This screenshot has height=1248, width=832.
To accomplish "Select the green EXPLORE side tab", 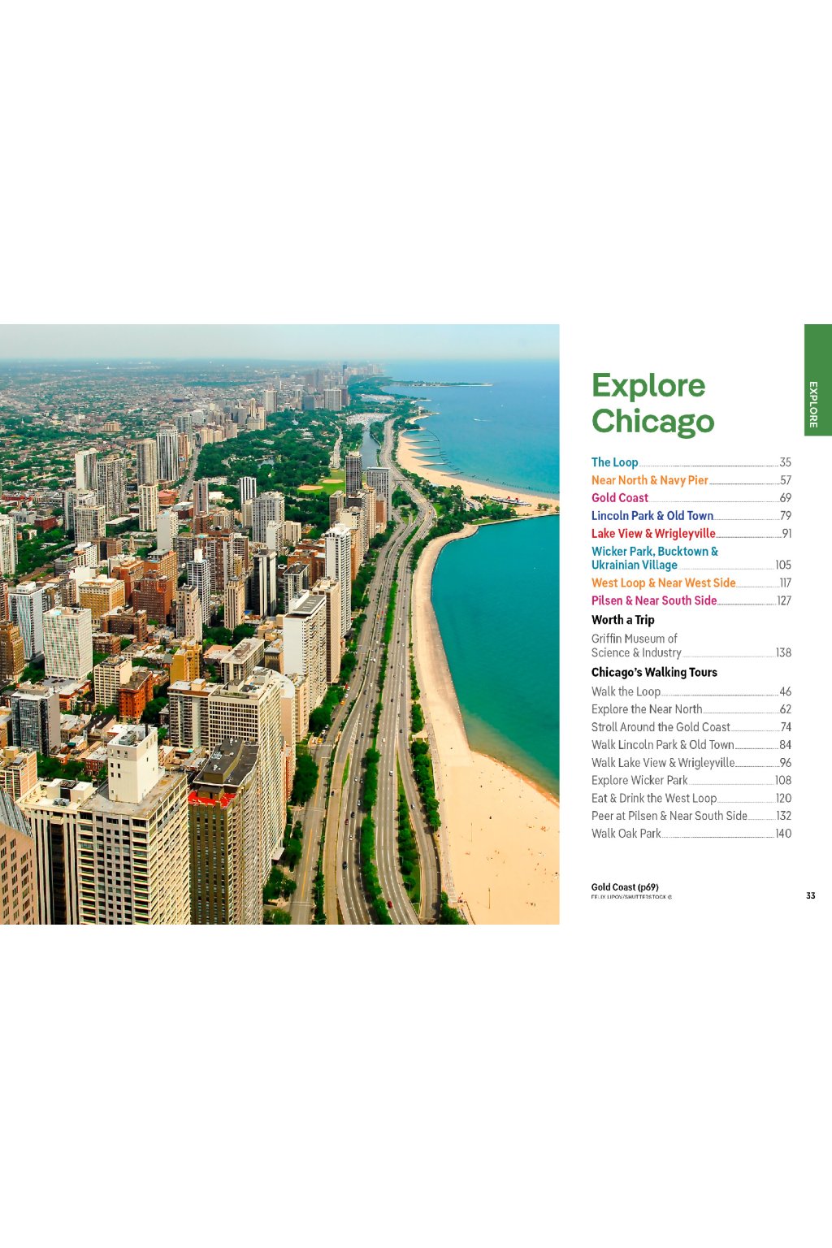I will pyautogui.click(x=817, y=380).
